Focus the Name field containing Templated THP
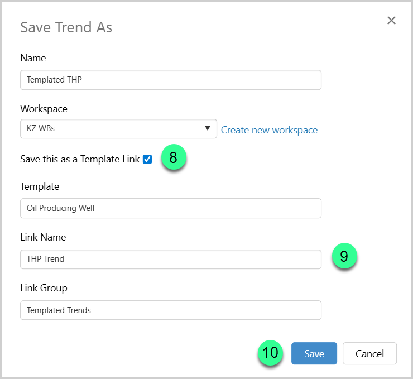 click(x=170, y=80)
